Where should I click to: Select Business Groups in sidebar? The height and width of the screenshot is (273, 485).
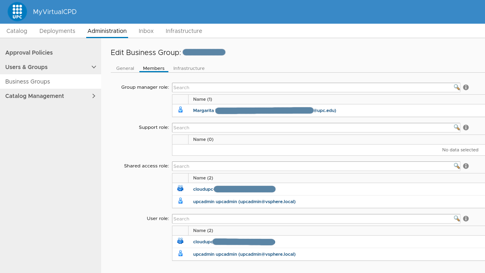click(x=28, y=81)
